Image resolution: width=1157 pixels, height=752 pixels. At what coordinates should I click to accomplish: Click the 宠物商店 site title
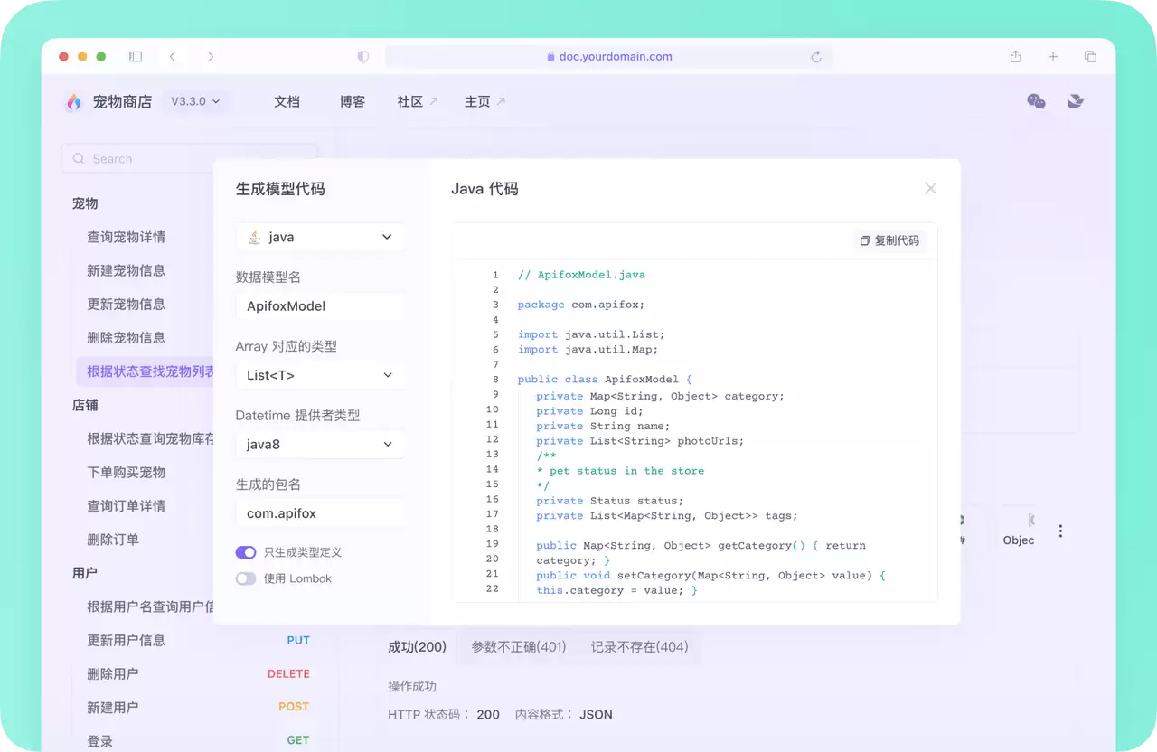click(122, 101)
